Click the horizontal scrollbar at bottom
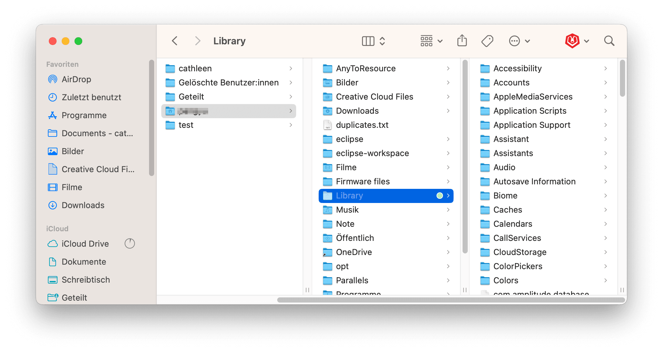This screenshot has height=352, width=663. point(451,300)
